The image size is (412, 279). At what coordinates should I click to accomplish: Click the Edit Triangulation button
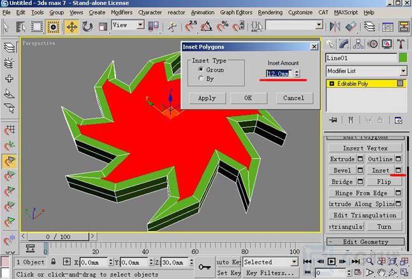tap(365, 215)
